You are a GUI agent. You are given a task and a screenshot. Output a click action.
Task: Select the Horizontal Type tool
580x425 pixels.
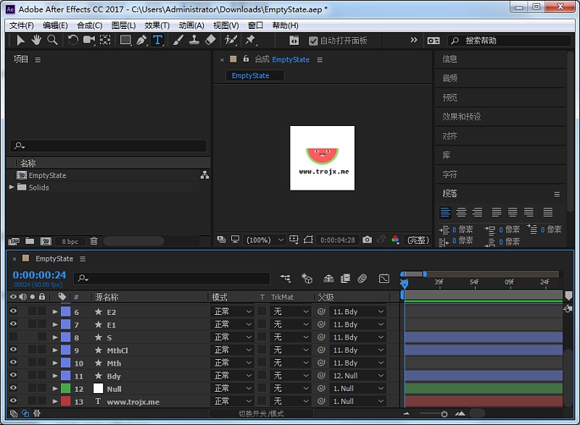[x=157, y=40]
